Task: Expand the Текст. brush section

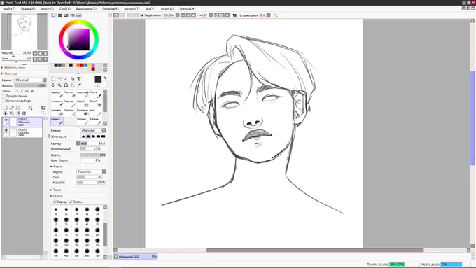Action: click(x=56, y=190)
